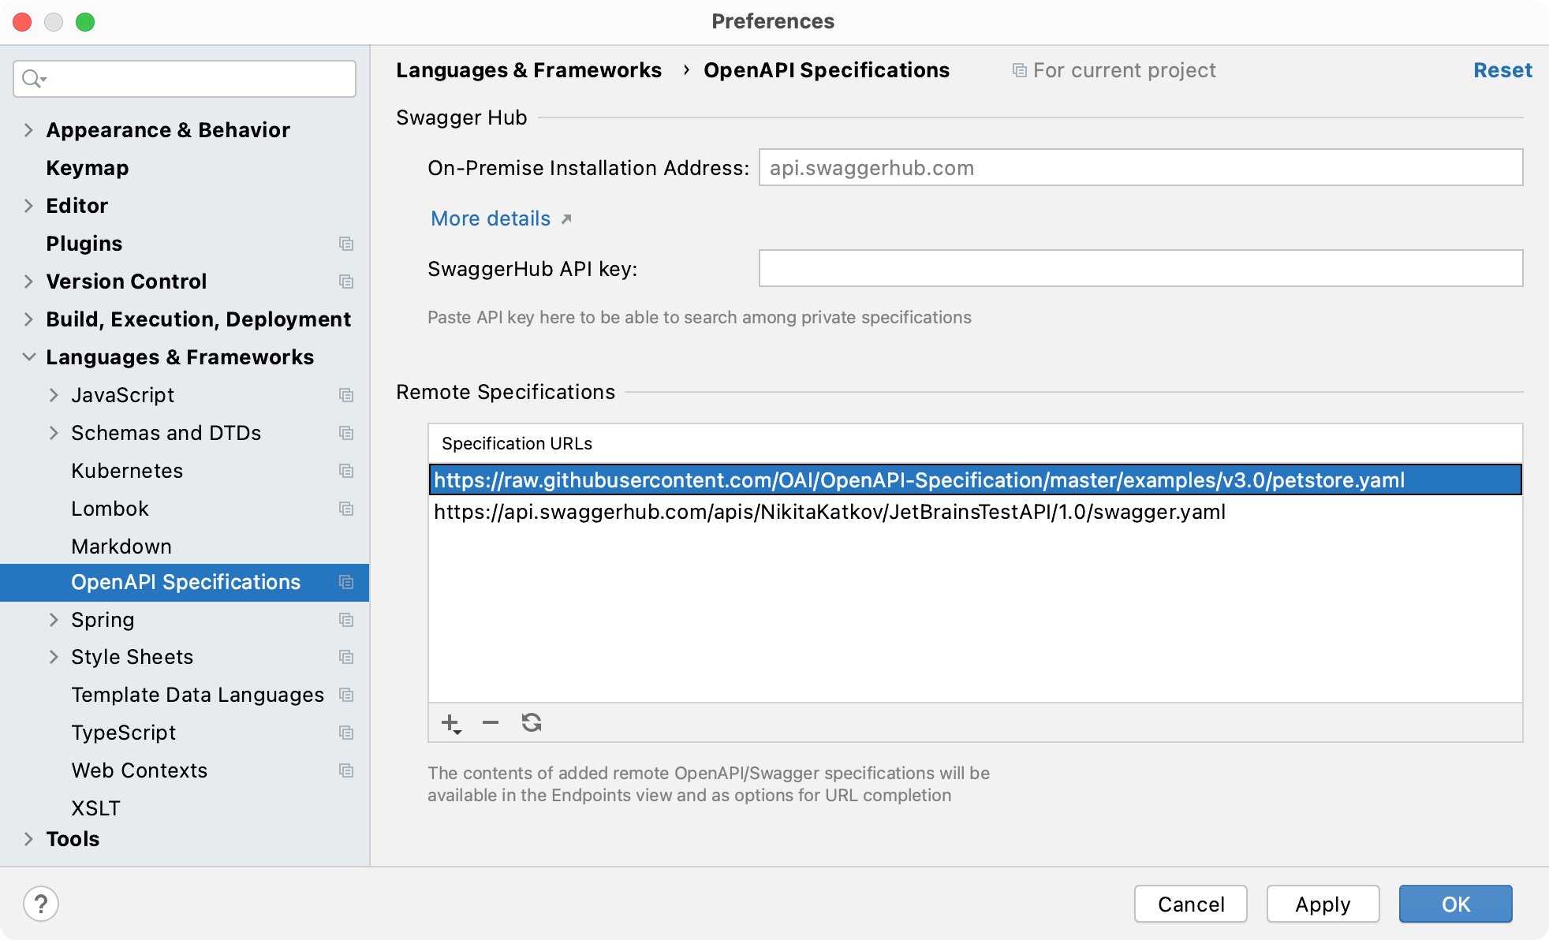Image resolution: width=1549 pixels, height=940 pixels.
Task: Select the petstore.yaml remote specification URL
Action: pyautogui.click(x=918, y=480)
